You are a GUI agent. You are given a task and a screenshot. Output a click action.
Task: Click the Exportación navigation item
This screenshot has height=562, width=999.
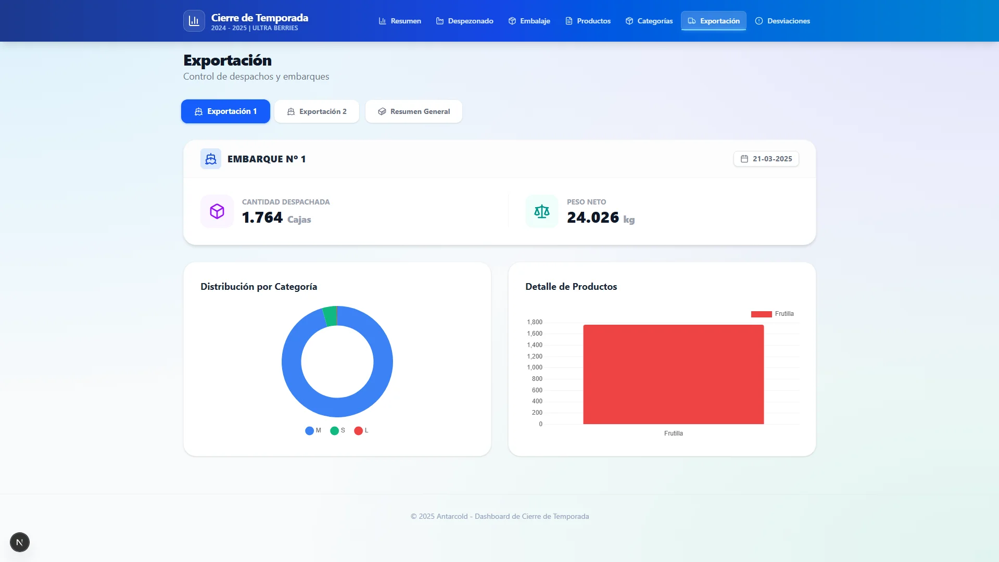click(x=713, y=21)
